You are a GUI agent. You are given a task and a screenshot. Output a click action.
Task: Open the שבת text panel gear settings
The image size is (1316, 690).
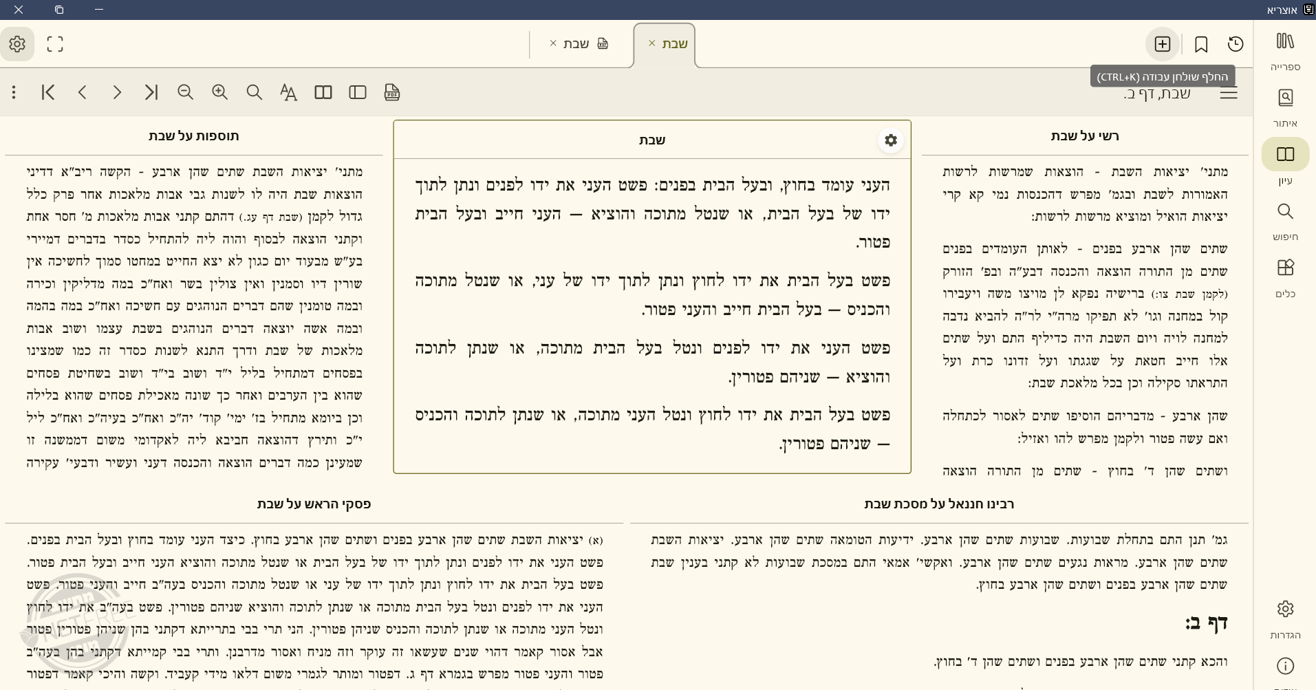point(891,140)
